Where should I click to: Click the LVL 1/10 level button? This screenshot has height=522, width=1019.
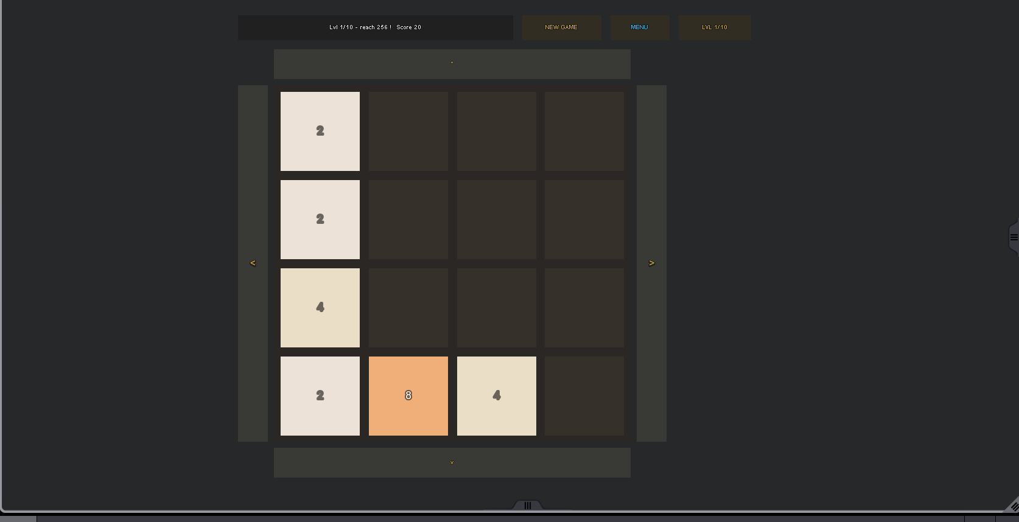pos(715,27)
